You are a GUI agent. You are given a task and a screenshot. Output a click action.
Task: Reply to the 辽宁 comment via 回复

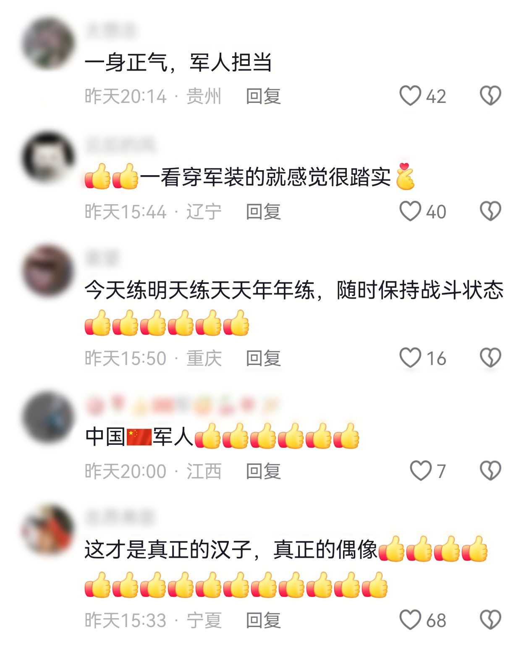263,212
